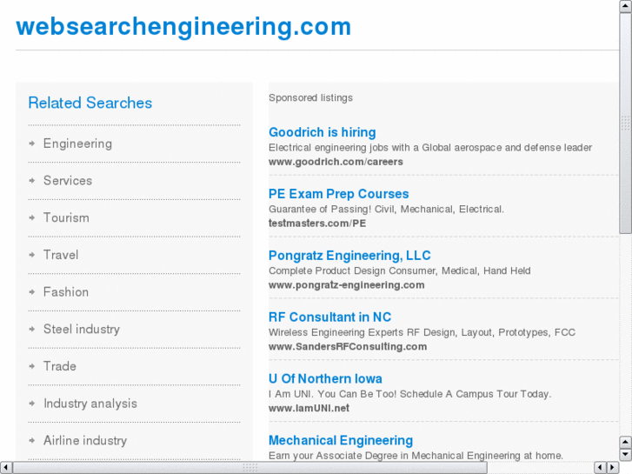The width and height of the screenshot is (632, 474).
Task: Click the up arrow at vertical scrollbar bottom
Action: click(x=625, y=443)
